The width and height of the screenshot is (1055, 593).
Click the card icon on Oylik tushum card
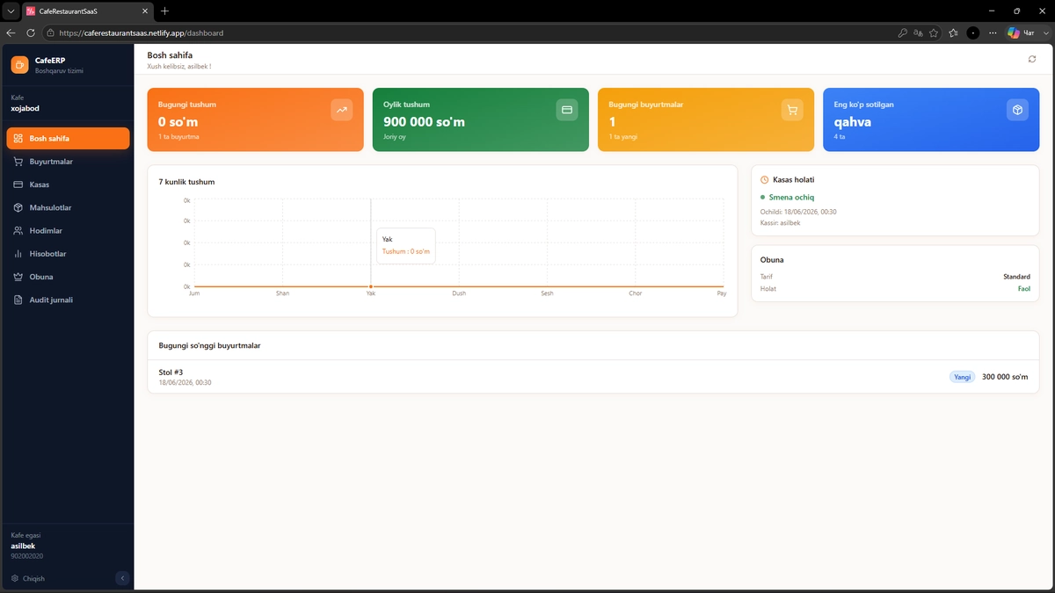tap(567, 110)
